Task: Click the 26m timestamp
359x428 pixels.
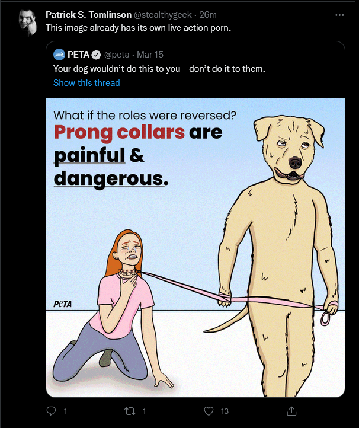Action: click(207, 15)
